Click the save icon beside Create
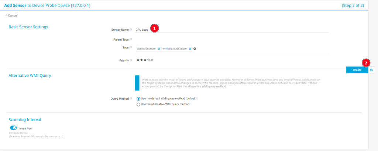 [371, 70]
